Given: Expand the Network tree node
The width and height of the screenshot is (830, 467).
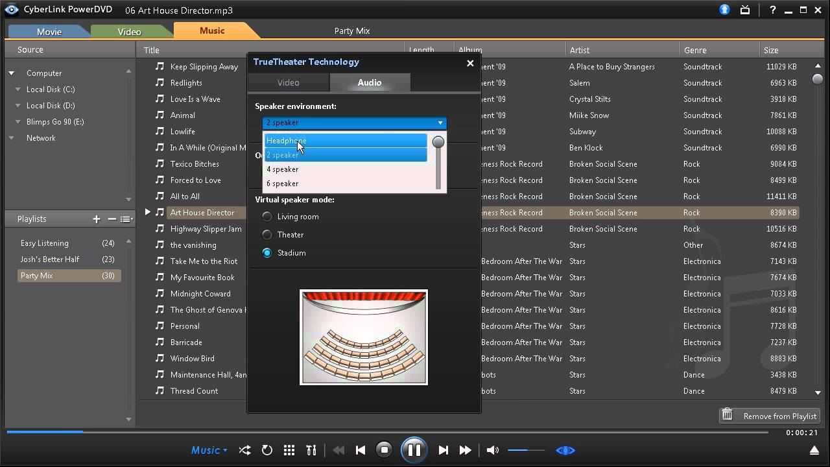Looking at the screenshot, I should (x=11, y=138).
